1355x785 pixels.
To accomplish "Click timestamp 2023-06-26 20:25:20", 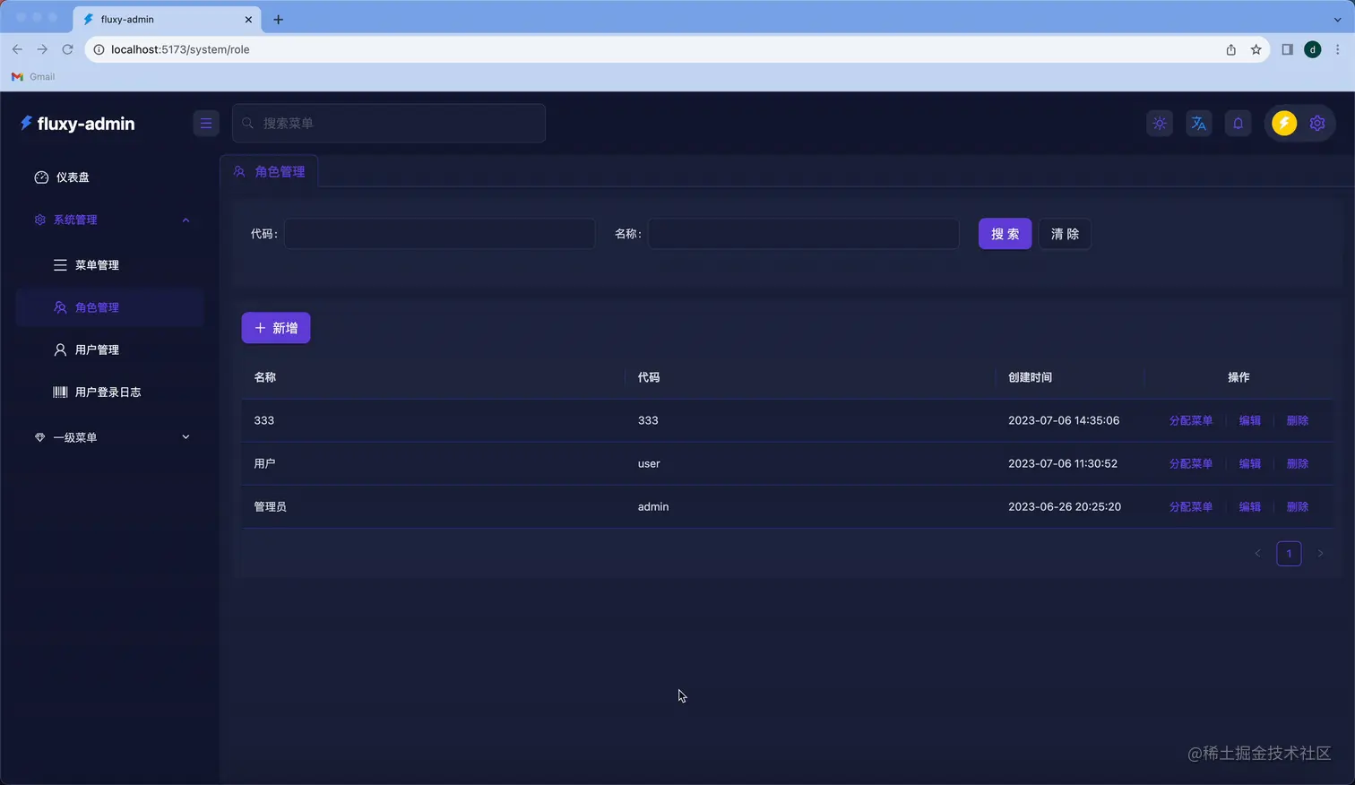I will pyautogui.click(x=1065, y=506).
